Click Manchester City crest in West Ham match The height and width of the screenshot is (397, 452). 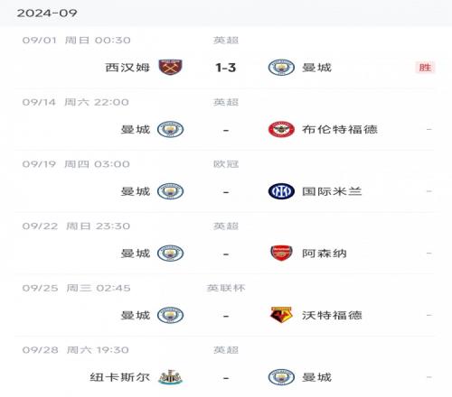click(x=281, y=67)
